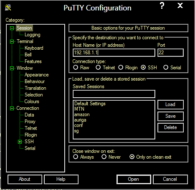Select the Appearance tree item
The width and height of the screenshot is (195, 190).
point(37,75)
